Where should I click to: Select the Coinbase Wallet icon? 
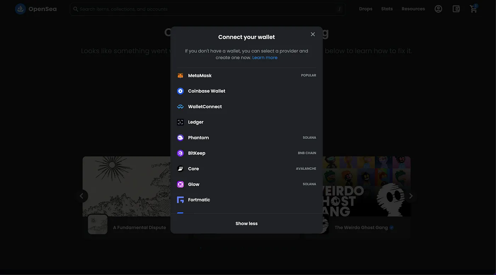click(x=180, y=91)
